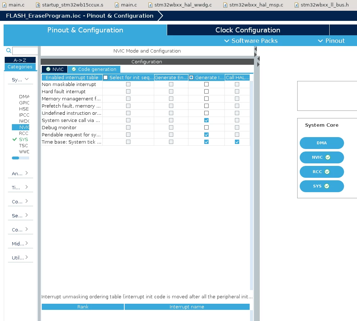
Task: Switch to stm32wbxx_hal_wwdg.c tab
Action: pos(180,5)
